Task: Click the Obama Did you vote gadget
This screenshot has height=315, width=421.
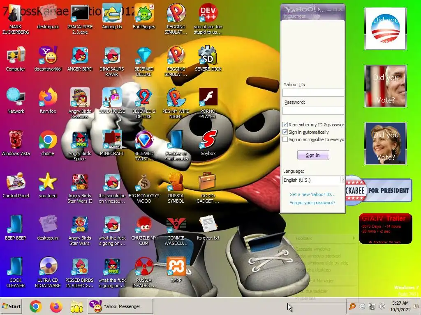Action: click(385, 29)
